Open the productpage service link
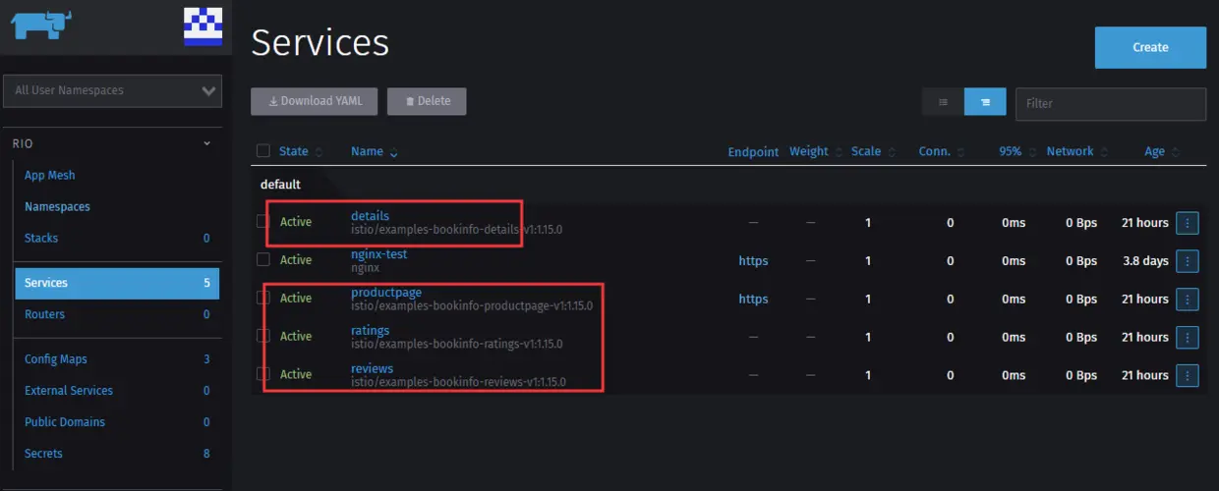The height and width of the screenshot is (491, 1219). click(x=386, y=293)
